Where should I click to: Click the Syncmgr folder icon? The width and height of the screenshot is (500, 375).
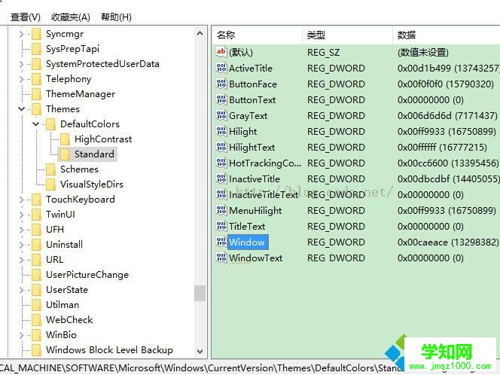tap(36, 34)
